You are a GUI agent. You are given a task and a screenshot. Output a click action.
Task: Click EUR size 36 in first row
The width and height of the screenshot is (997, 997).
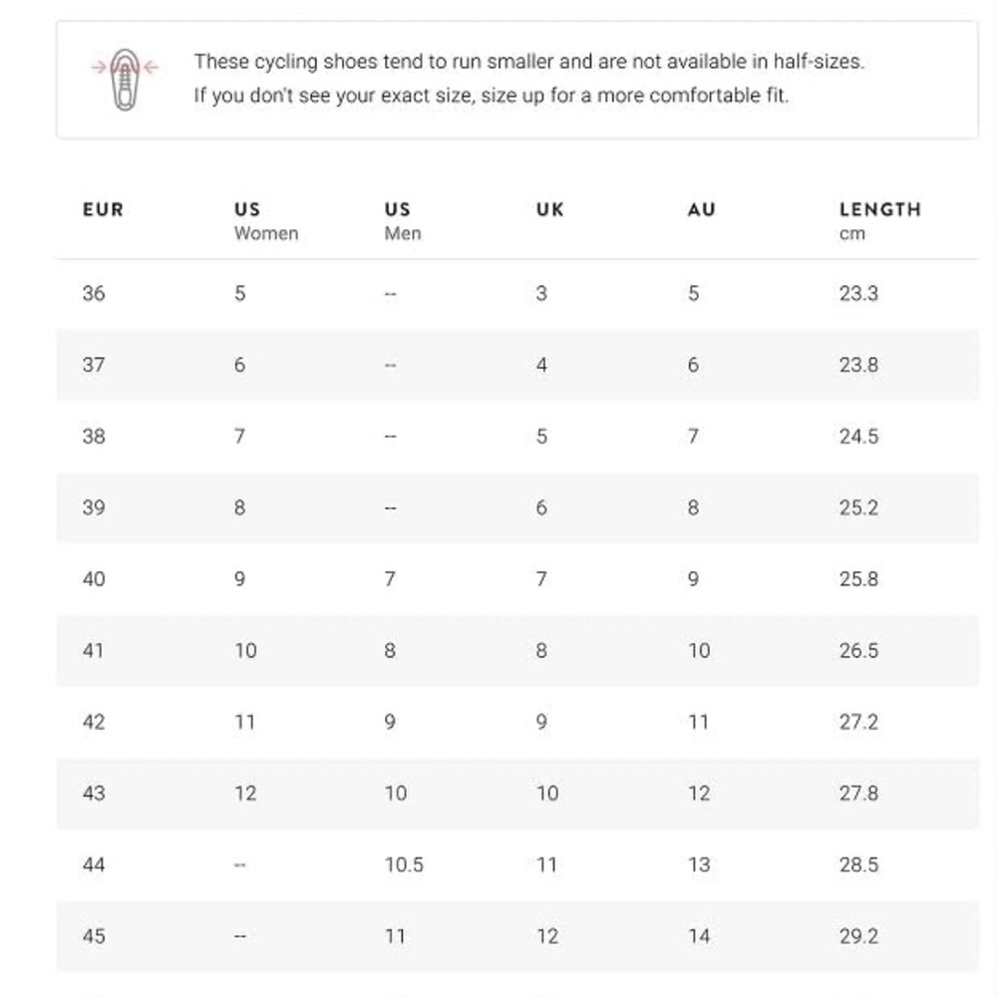click(x=94, y=293)
